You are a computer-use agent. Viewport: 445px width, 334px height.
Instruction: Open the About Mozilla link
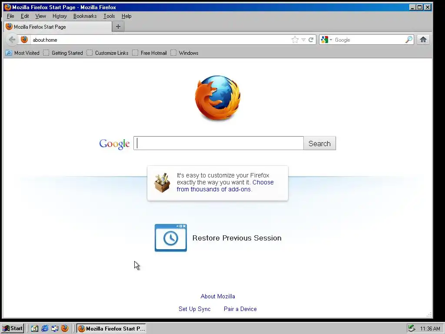point(218,296)
